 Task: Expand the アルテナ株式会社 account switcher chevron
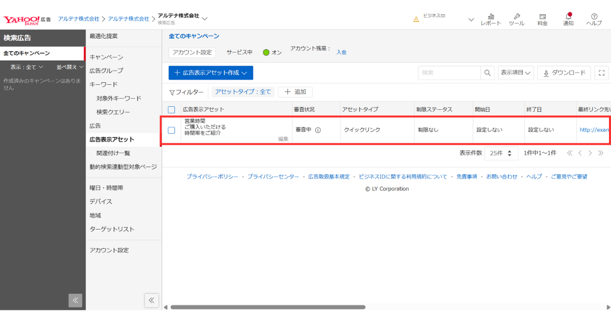point(205,19)
